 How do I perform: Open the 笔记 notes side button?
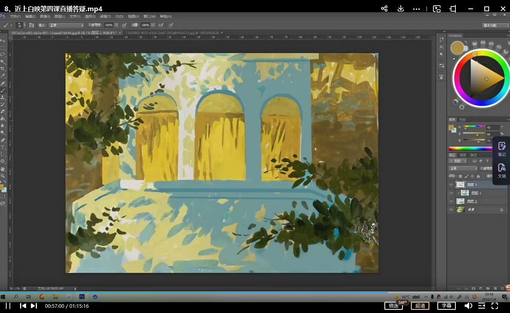point(502,149)
